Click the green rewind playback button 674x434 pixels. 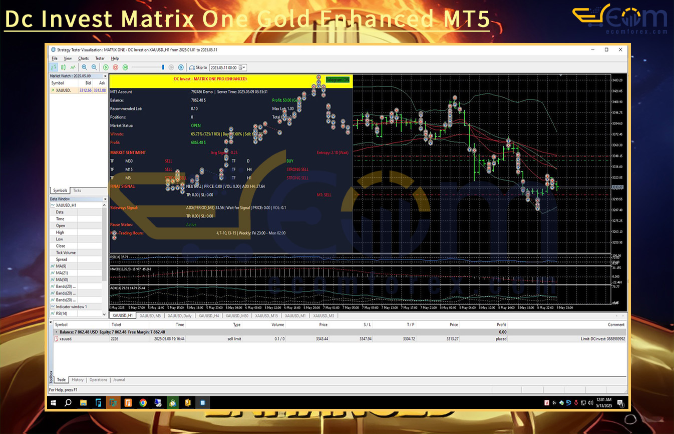click(125, 67)
